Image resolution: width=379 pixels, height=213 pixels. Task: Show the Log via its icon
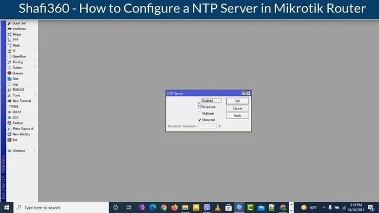(x=9, y=84)
